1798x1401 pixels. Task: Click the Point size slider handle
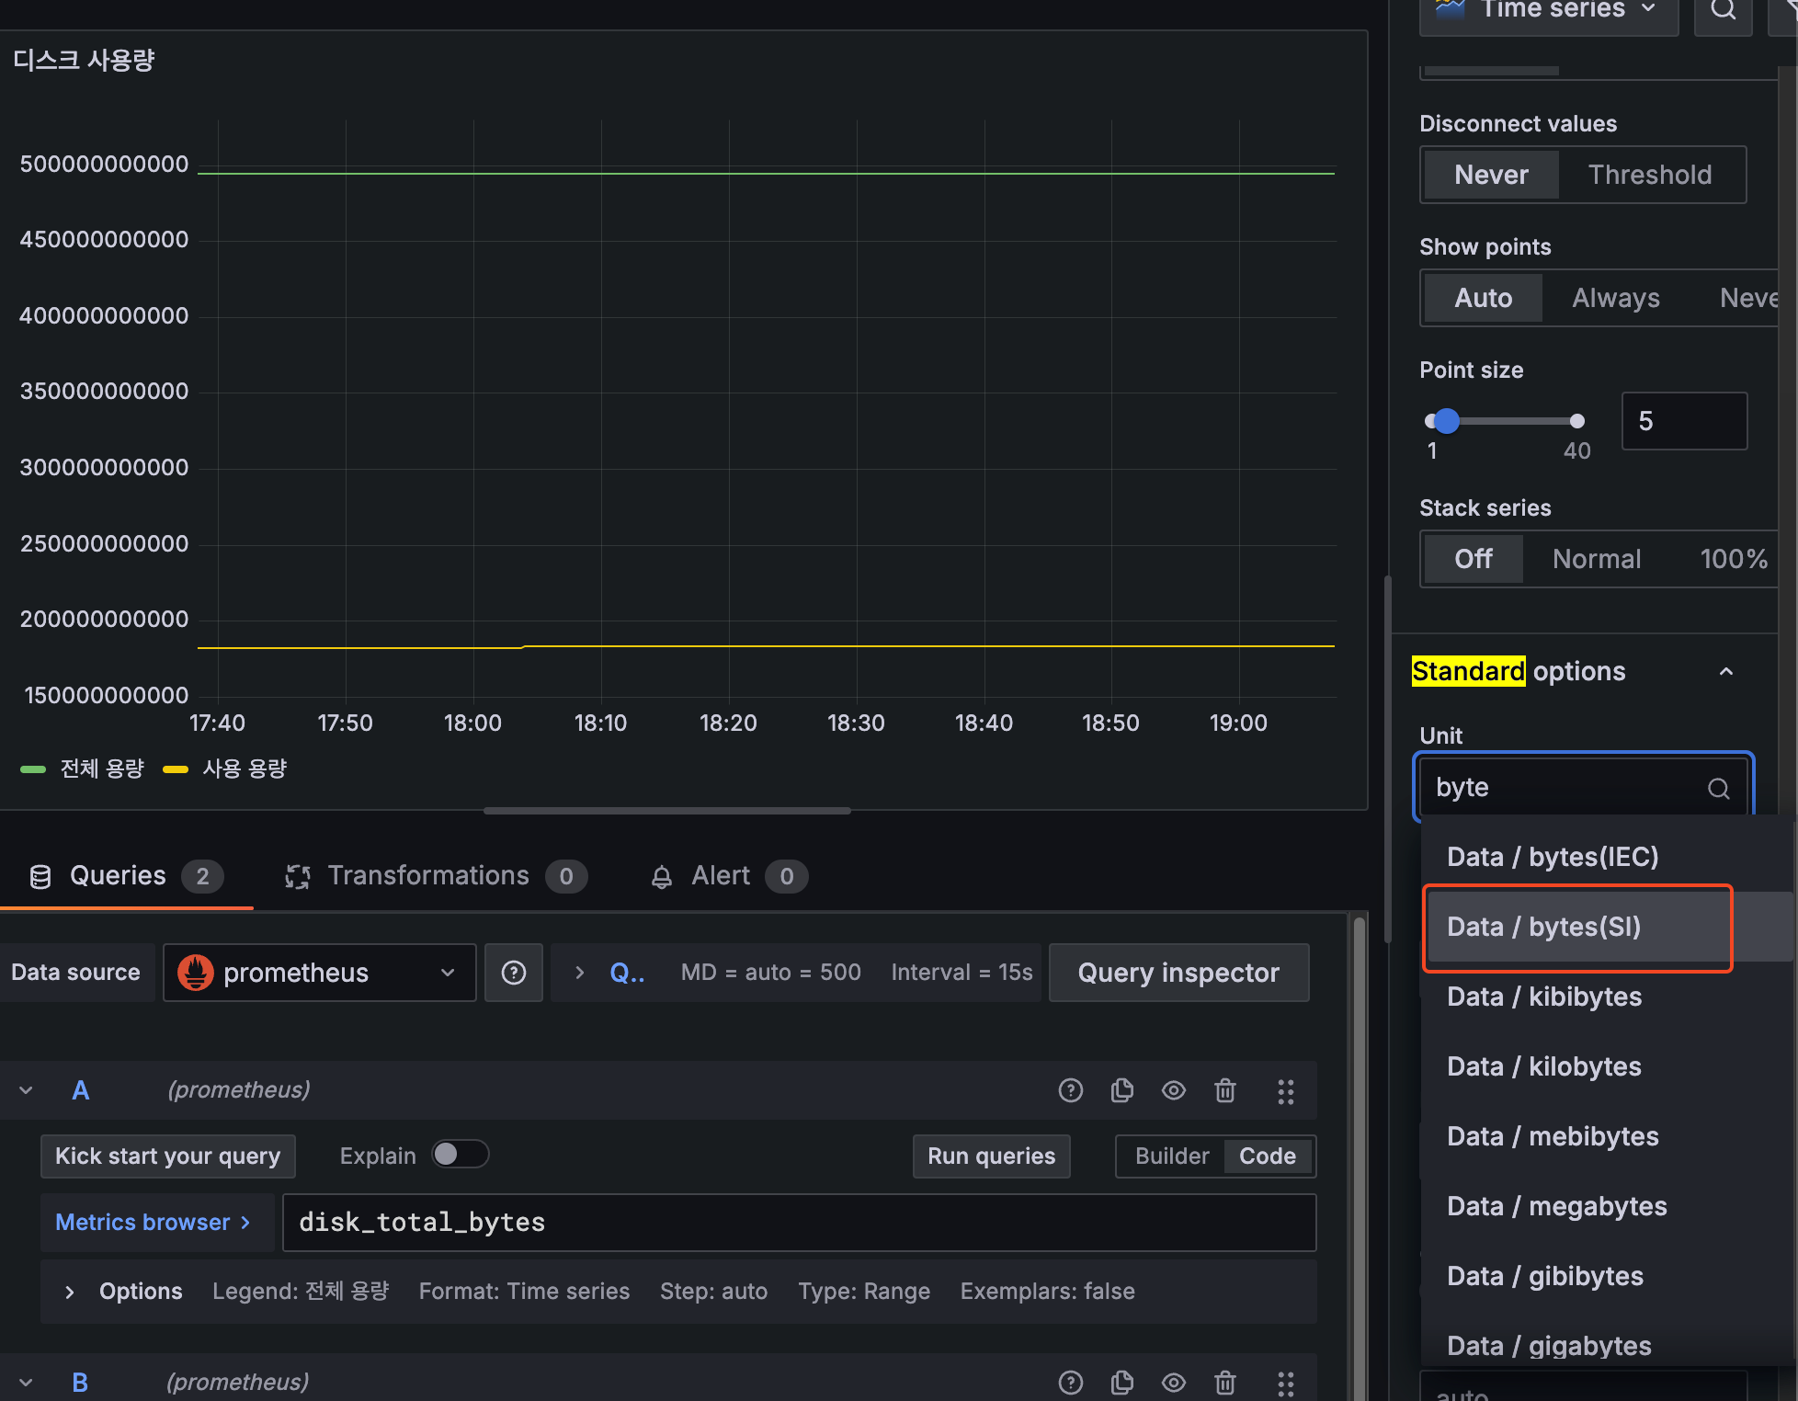pyautogui.click(x=1447, y=421)
